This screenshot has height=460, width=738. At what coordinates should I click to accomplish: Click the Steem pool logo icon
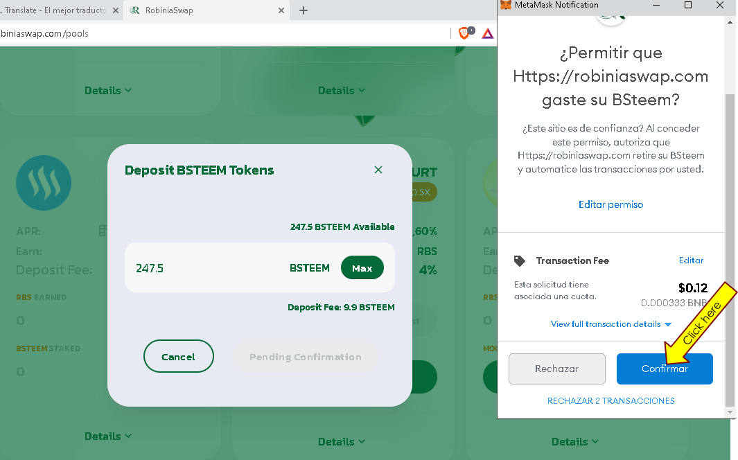click(44, 183)
